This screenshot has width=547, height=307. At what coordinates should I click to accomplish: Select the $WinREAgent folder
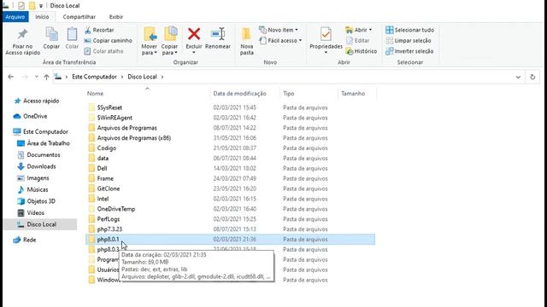pyautogui.click(x=115, y=118)
